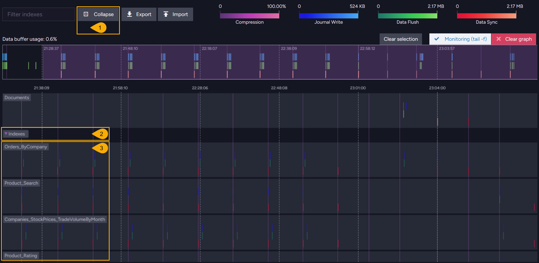
Task: Click the Import upload arrow icon
Action: (x=166, y=14)
